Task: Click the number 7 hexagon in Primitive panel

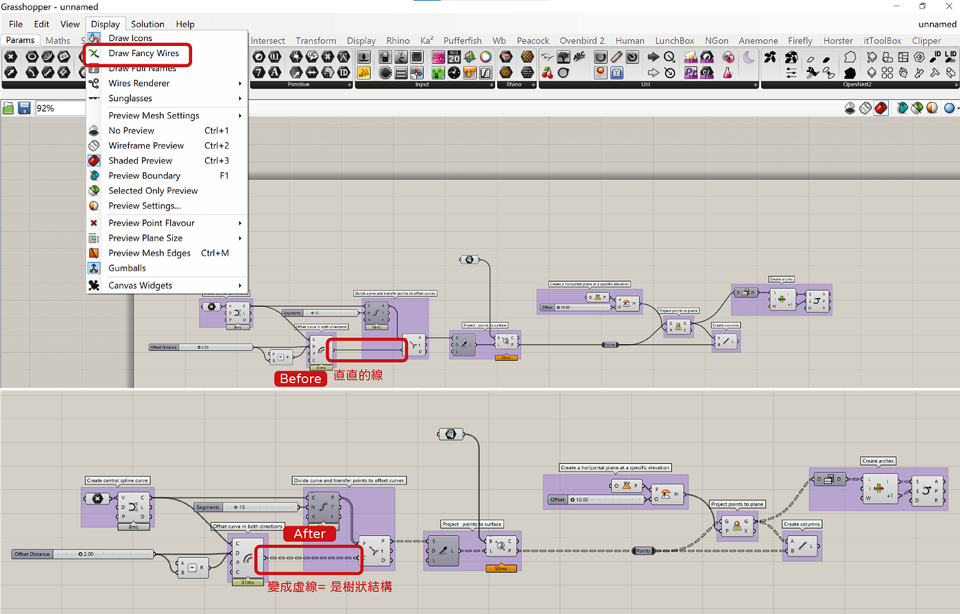Action: point(259,72)
